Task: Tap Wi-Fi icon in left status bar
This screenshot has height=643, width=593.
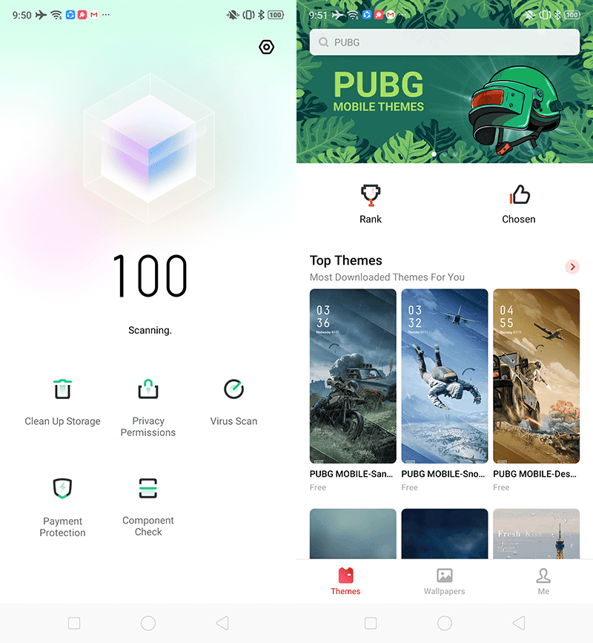Action: (x=56, y=15)
